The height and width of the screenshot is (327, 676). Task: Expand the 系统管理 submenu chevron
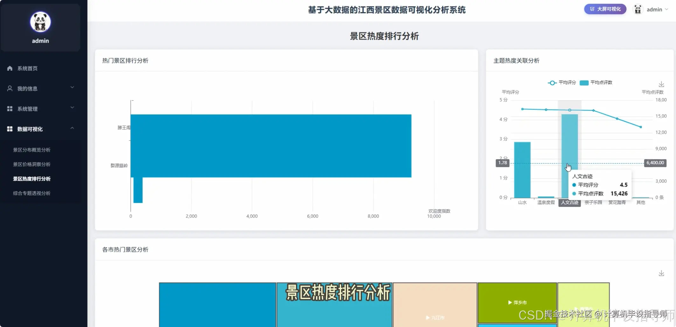[x=72, y=108]
